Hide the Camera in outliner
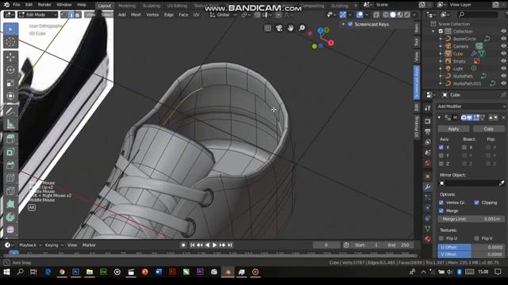Screen dimensions: 508x285 (x=503, y=46)
